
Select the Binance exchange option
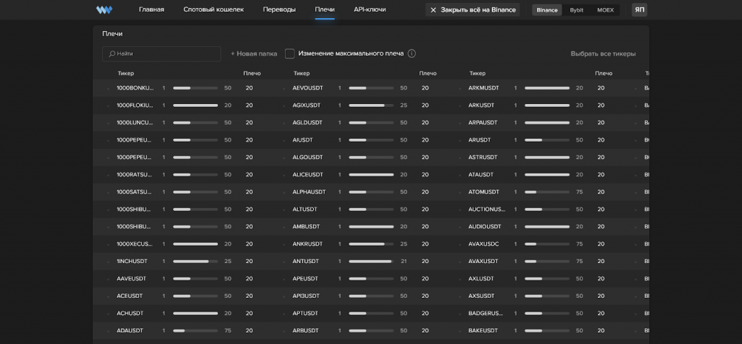[x=547, y=10]
